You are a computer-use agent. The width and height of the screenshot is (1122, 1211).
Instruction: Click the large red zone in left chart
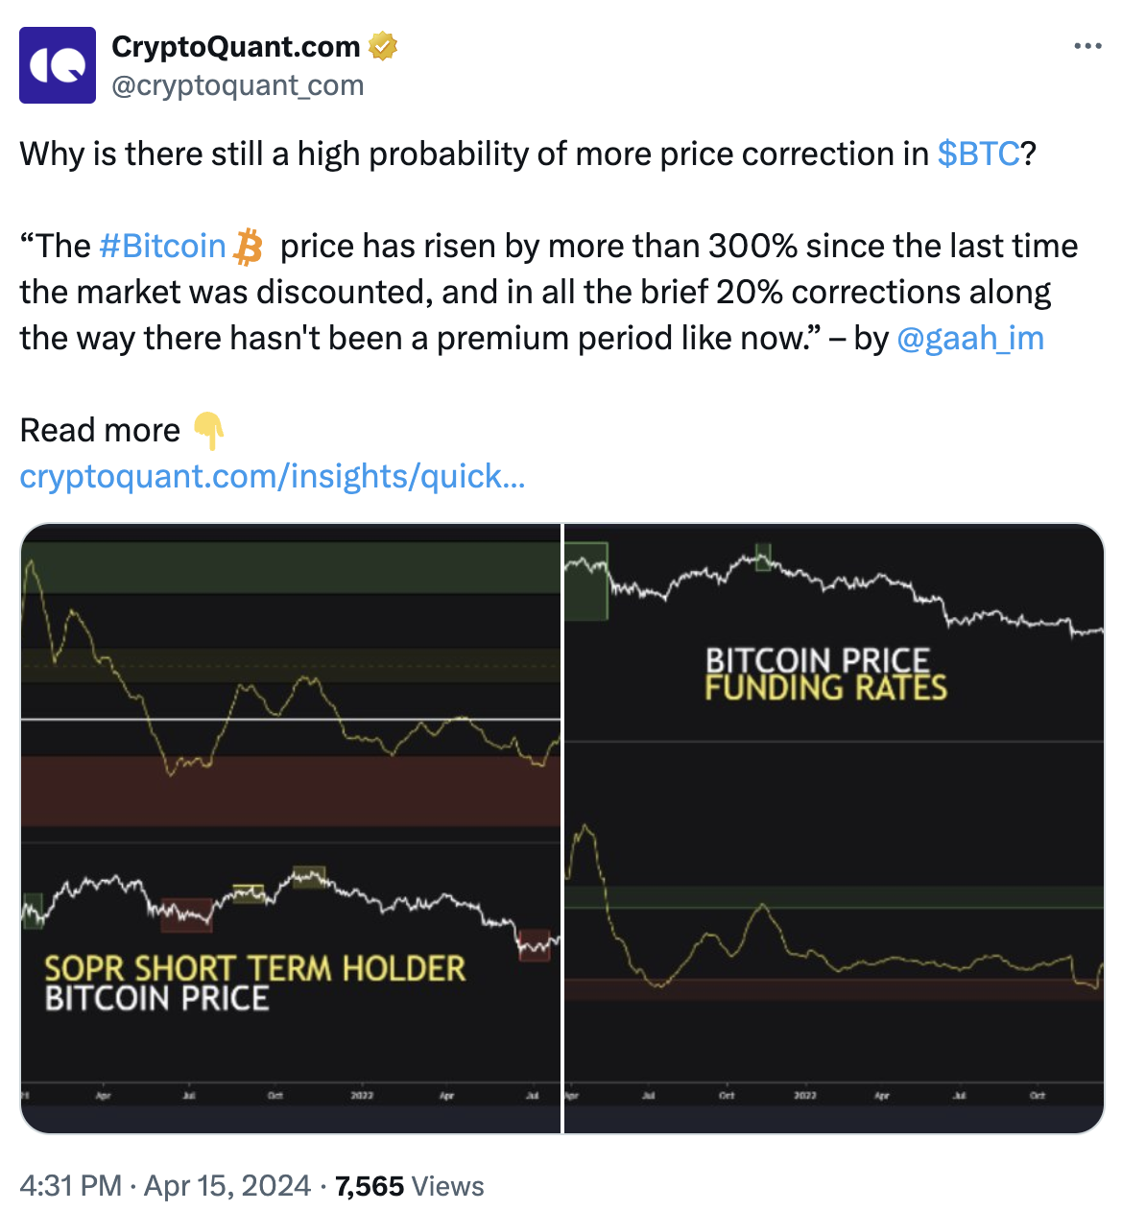click(291, 791)
